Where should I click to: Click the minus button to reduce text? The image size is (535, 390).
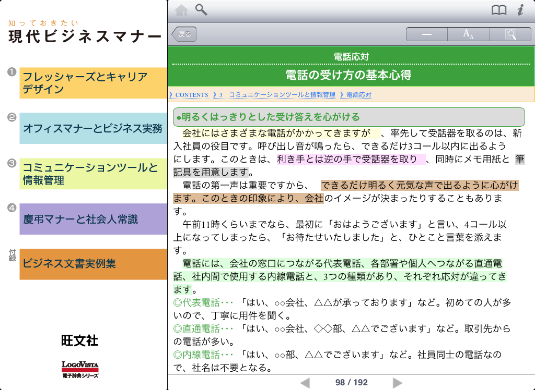point(427,34)
